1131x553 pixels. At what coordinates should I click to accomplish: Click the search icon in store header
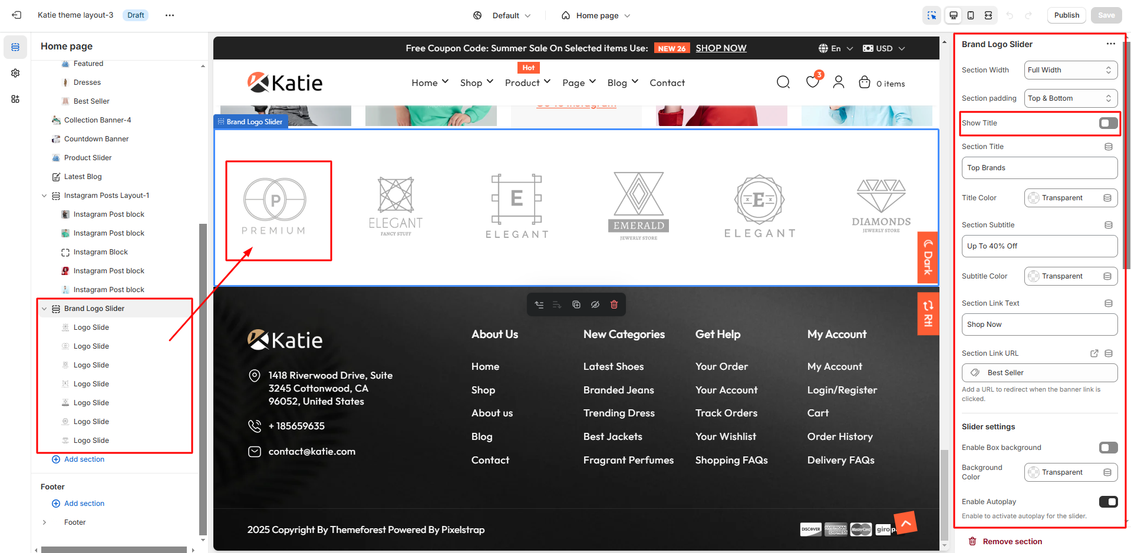(x=783, y=82)
